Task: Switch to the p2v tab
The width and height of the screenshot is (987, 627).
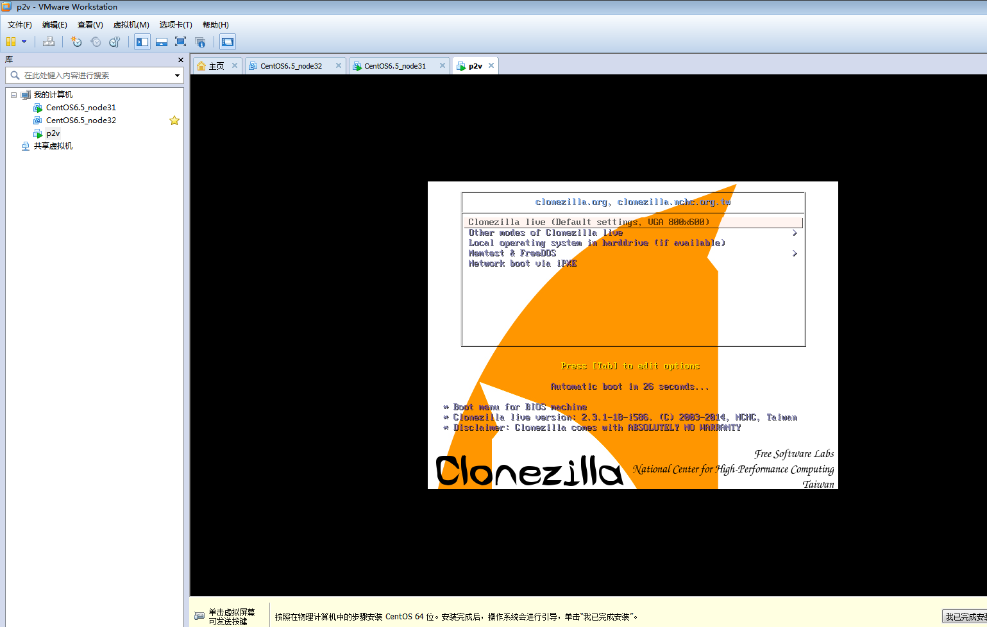Action: tap(475, 66)
